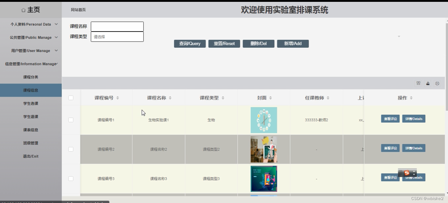Click the dropdown arrow at far right of the filter area
This screenshot has width=448, height=203.
point(399,37)
